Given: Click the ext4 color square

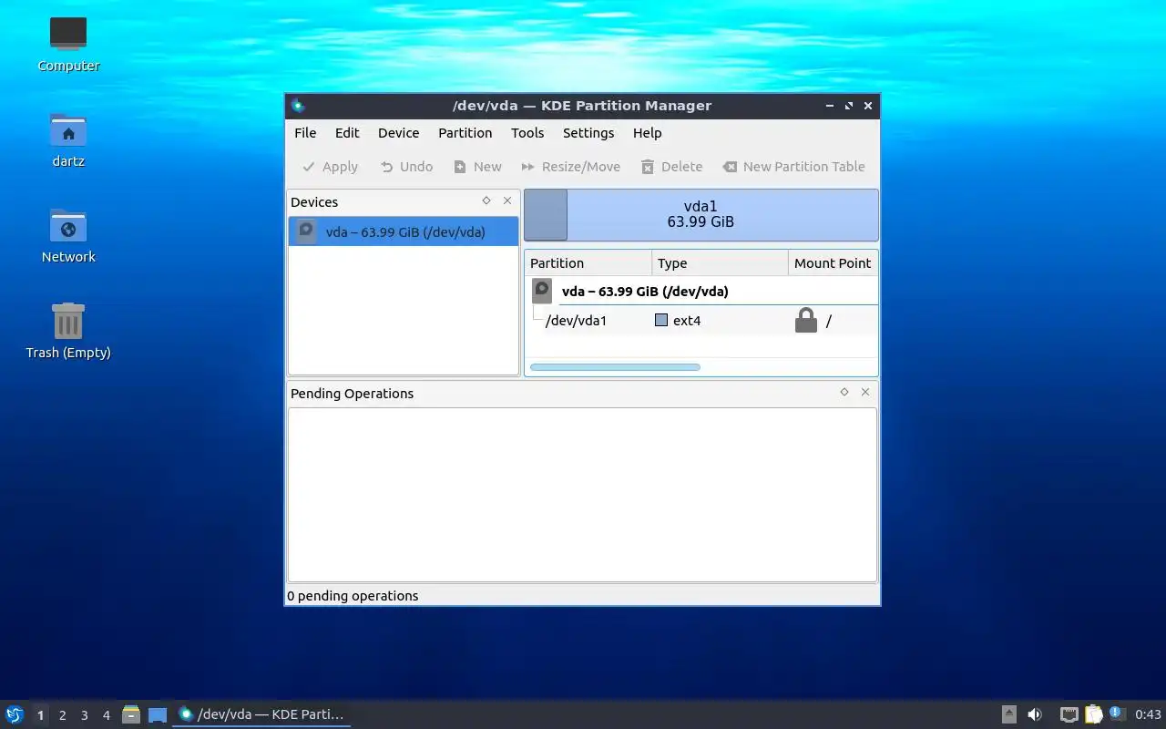Looking at the screenshot, I should click(x=661, y=321).
